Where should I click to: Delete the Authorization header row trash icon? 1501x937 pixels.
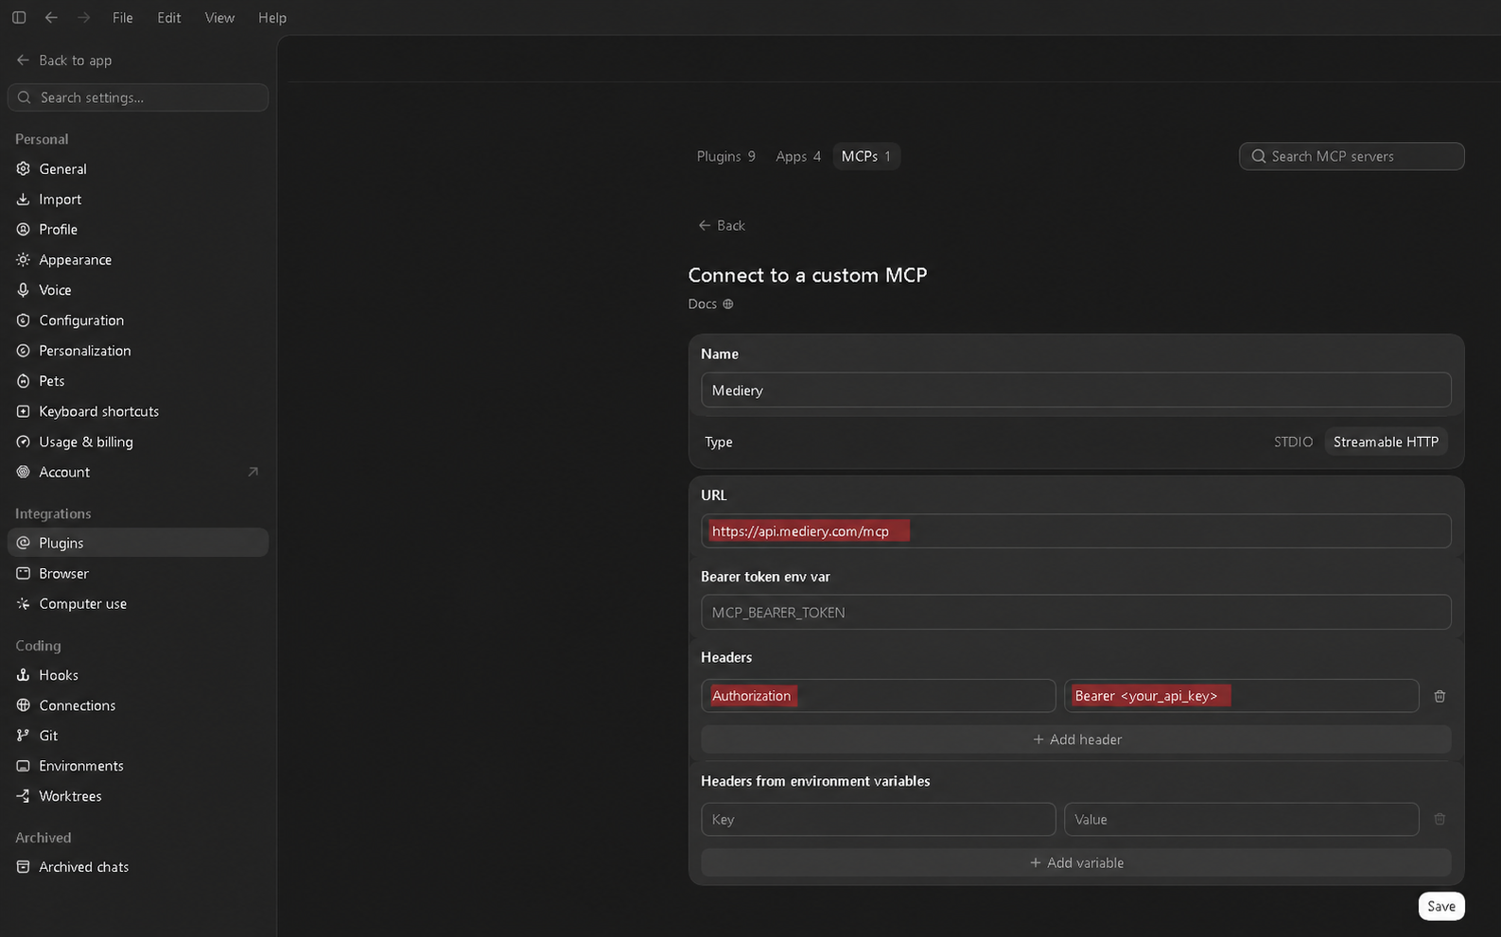pos(1440,696)
